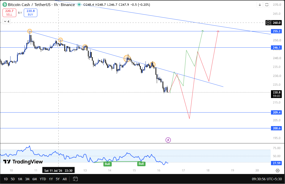Click the current price 220.8 label

point(276,94)
